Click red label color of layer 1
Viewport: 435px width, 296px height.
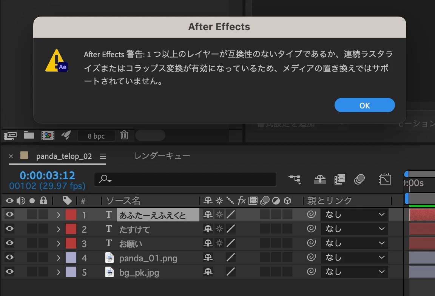[71, 215]
